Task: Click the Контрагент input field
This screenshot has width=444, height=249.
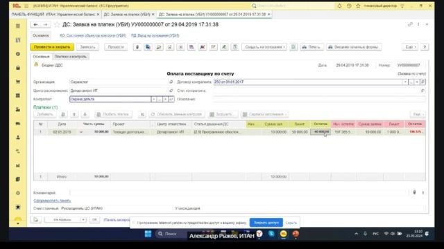Action: pyautogui.click(x=110, y=99)
